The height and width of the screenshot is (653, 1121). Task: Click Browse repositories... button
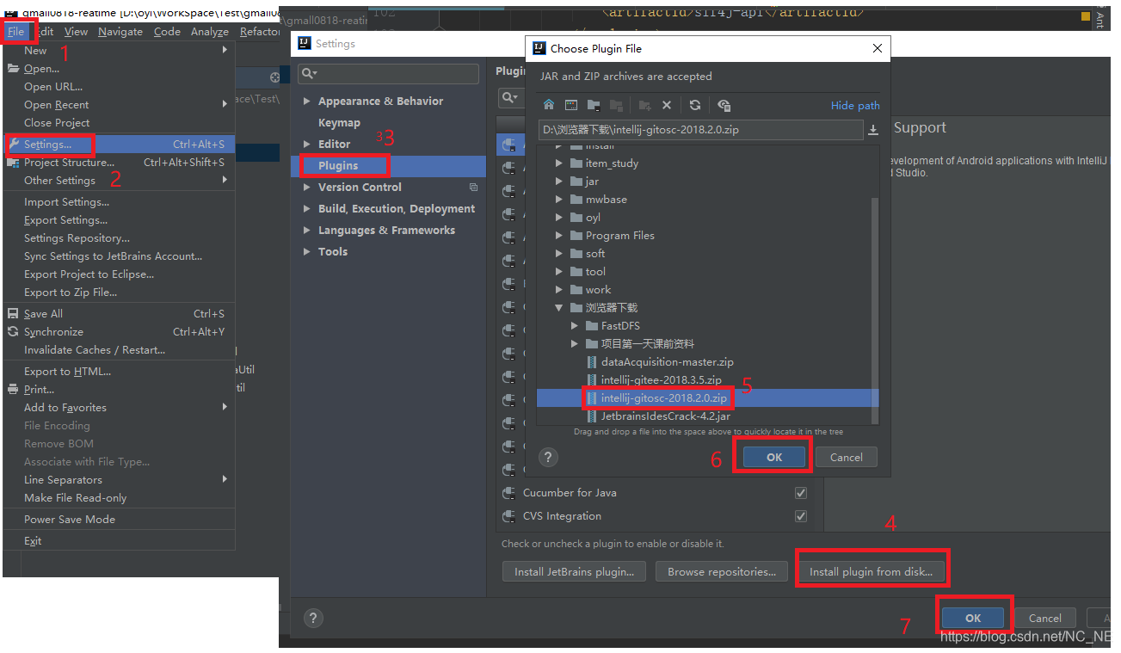722,571
